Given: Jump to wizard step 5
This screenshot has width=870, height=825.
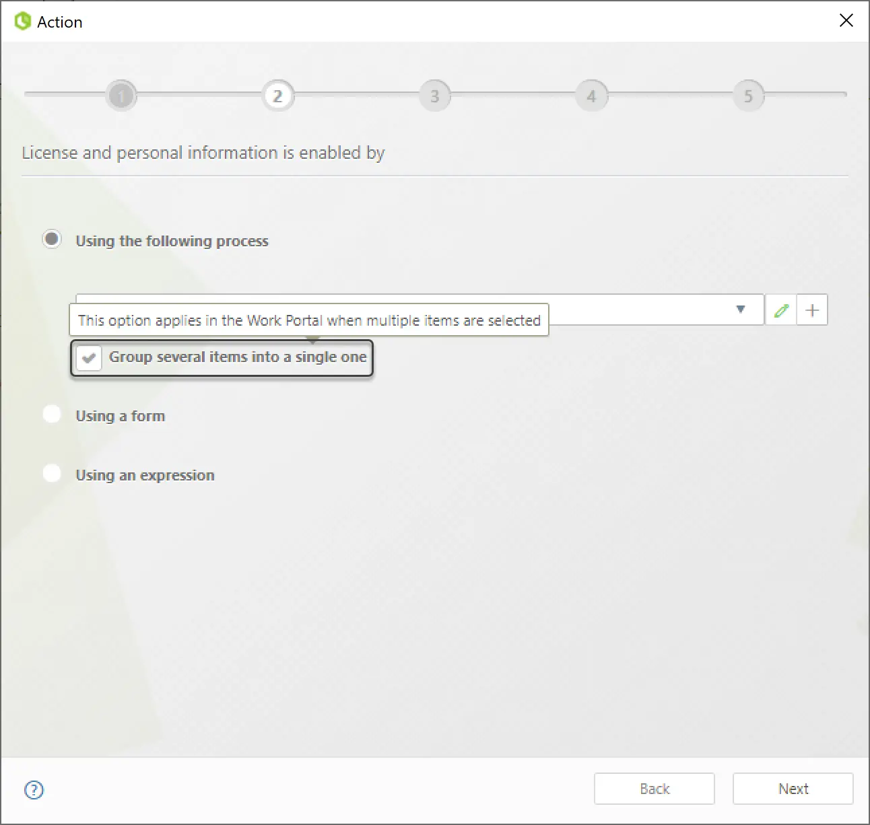Looking at the screenshot, I should (x=748, y=96).
